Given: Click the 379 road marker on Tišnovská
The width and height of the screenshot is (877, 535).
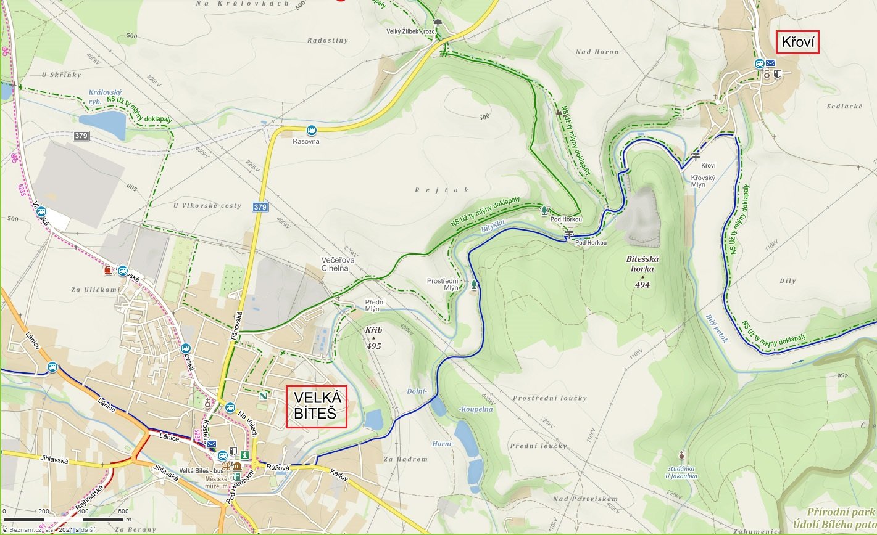Looking at the screenshot, I should [x=260, y=207].
